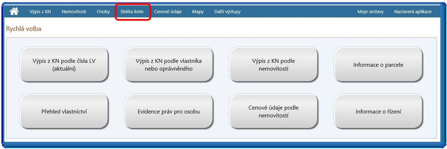Choose Cenové údaje podle nemovitostí button

(273, 111)
